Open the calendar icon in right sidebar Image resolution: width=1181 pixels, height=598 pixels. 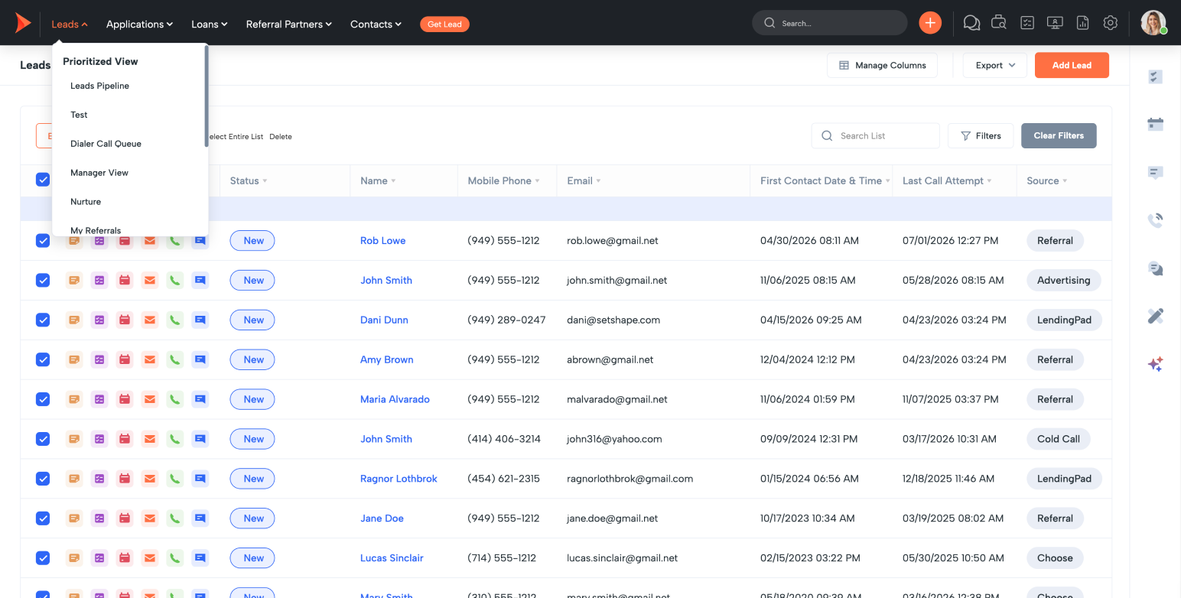[x=1156, y=124]
